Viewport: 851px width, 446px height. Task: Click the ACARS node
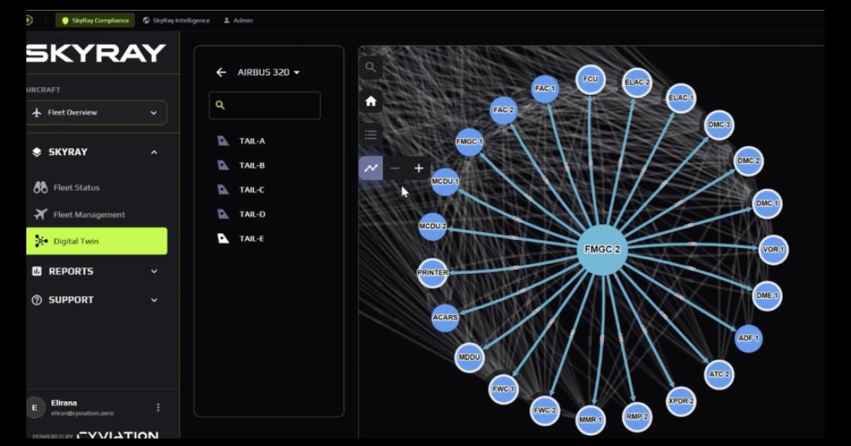[445, 317]
